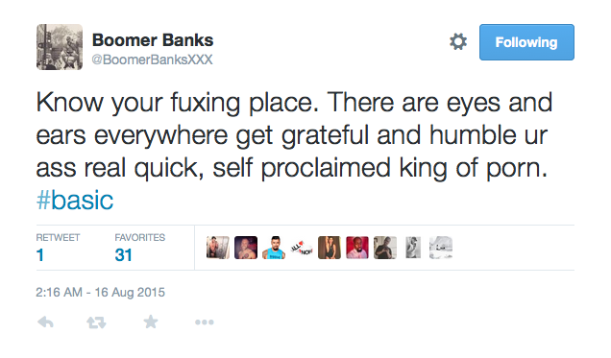611x358 pixels.
Task: Click the favoriter avatar with red background
Action: tap(357, 248)
